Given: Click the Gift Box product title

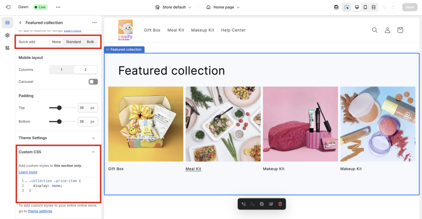Looking at the screenshot, I should [116, 169].
